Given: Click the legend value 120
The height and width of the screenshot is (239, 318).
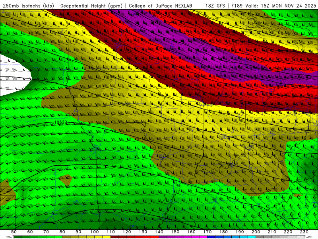Looking at the screenshot, I should click(127, 232).
